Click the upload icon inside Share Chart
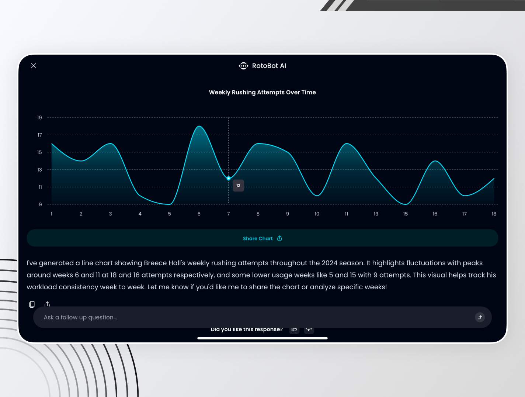The image size is (525, 397). pyautogui.click(x=279, y=238)
